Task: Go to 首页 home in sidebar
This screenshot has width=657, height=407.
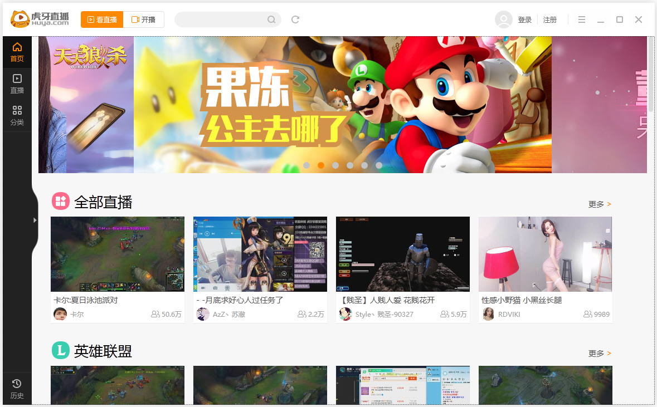Action: (x=17, y=52)
